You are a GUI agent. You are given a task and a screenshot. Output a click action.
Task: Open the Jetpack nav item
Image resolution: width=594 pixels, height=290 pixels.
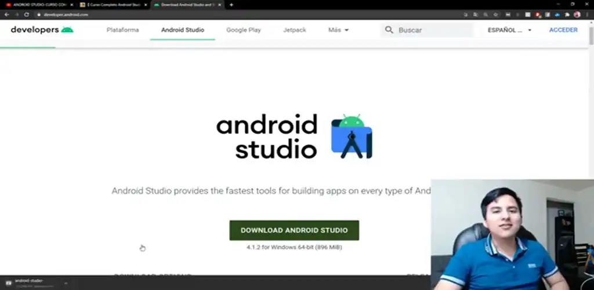point(294,30)
